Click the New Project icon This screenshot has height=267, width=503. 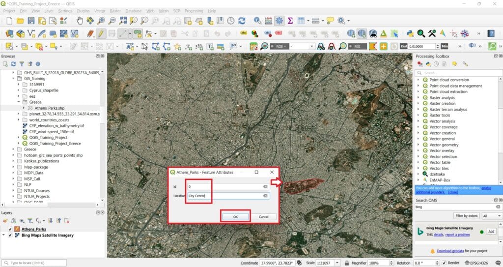(9, 21)
